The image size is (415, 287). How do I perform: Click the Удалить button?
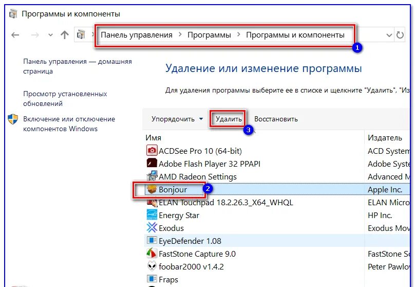[x=229, y=119]
